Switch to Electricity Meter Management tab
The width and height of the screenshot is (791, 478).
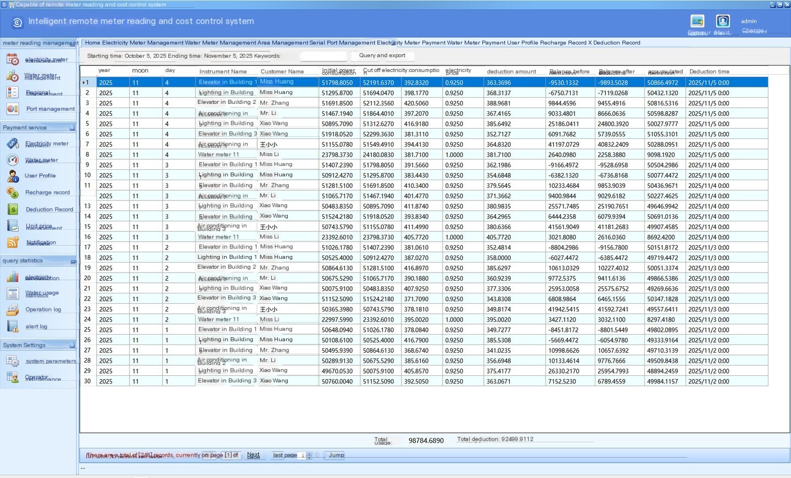pyautogui.click(x=143, y=43)
